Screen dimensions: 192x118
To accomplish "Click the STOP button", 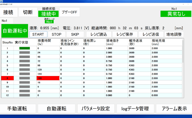I will 56,34.
